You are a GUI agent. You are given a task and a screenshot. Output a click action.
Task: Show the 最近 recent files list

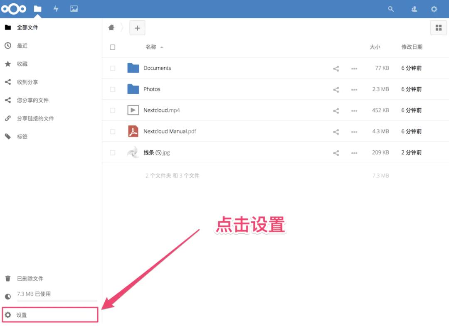(x=22, y=46)
